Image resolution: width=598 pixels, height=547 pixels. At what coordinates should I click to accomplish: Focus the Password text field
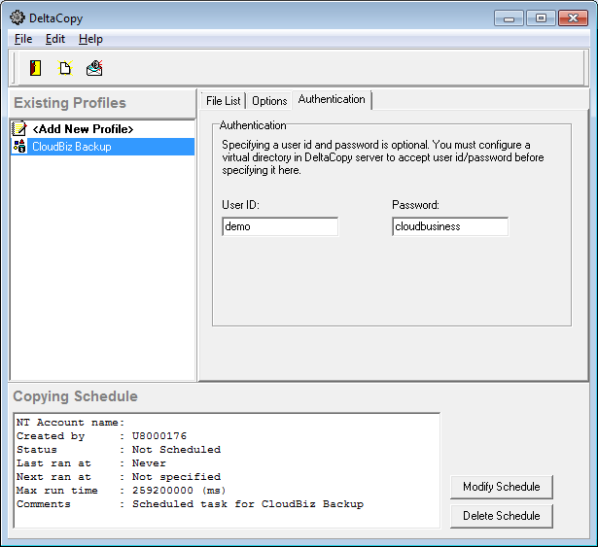(x=450, y=226)
